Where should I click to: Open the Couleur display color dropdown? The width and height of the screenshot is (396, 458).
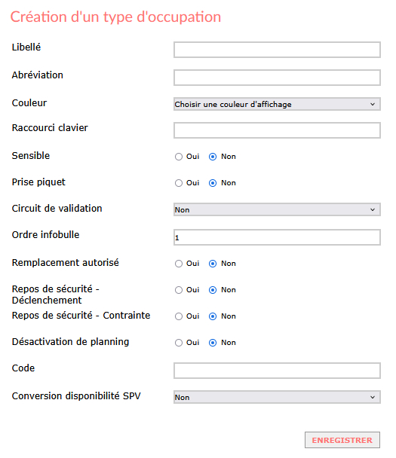pos(277,104)
